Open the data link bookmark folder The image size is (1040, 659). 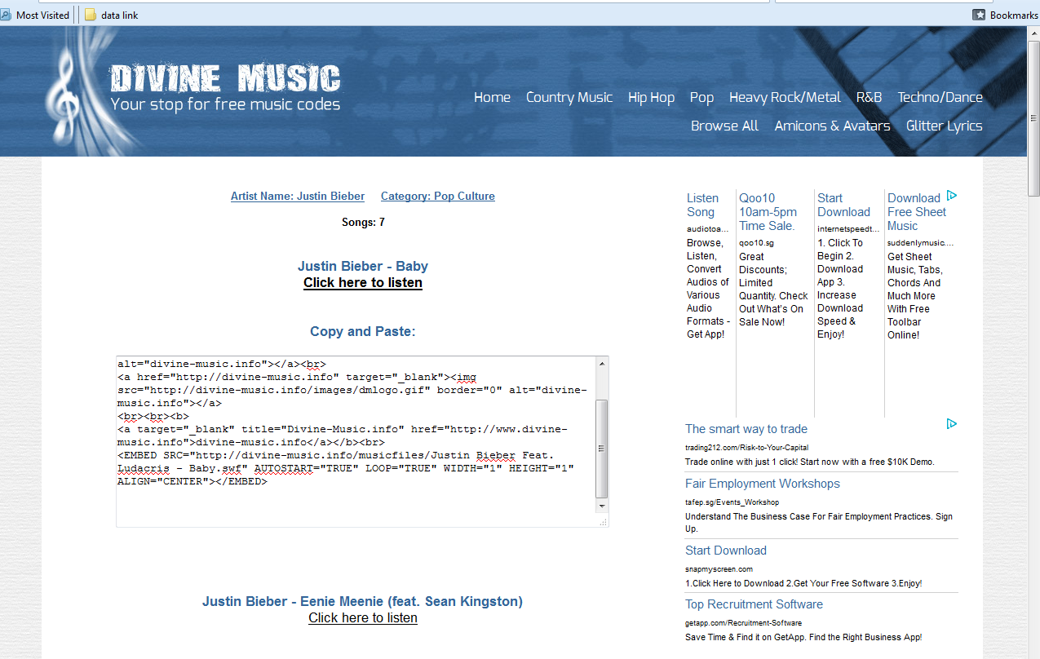[x=111, y=15]
